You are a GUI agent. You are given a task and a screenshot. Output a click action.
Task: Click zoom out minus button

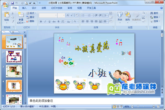132,106
